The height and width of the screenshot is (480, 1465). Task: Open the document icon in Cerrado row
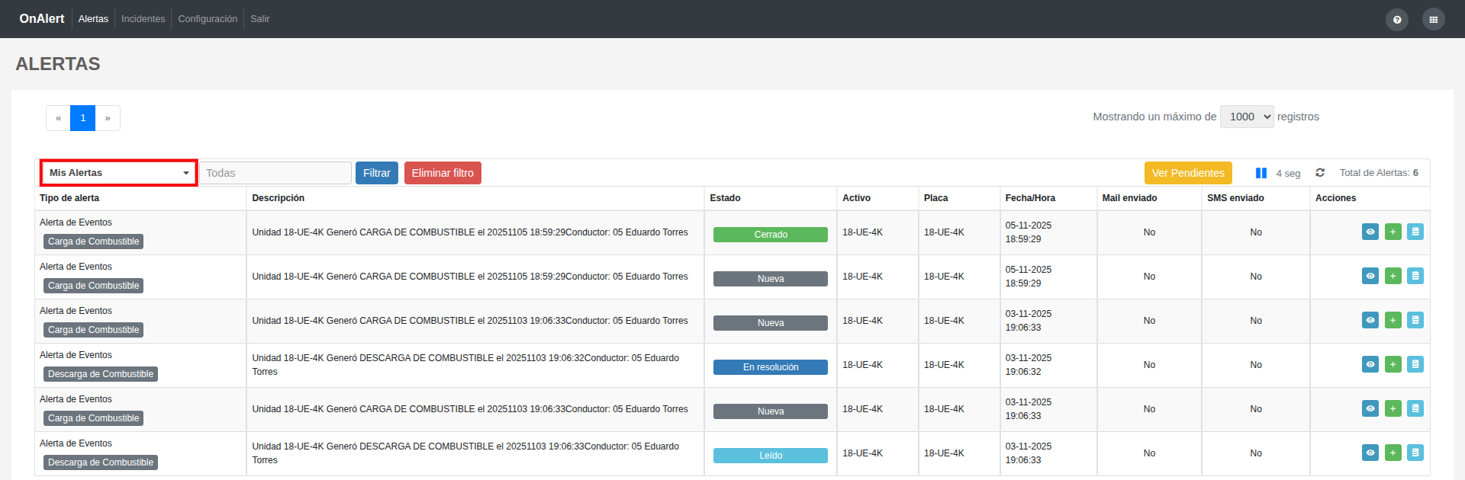(1415, 232)
